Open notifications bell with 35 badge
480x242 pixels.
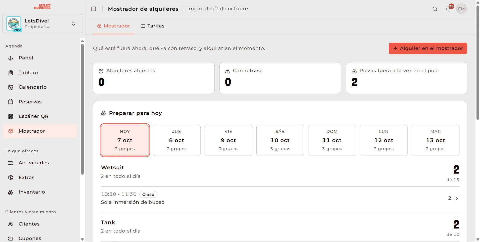pos(448,9)
